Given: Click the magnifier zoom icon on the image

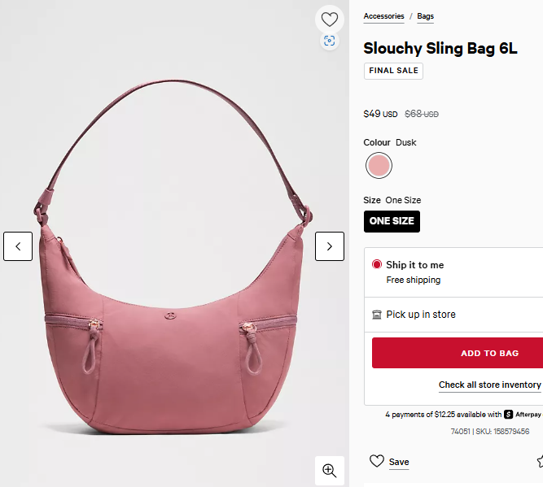Looking at the screenshot, I should coord(329,470).
